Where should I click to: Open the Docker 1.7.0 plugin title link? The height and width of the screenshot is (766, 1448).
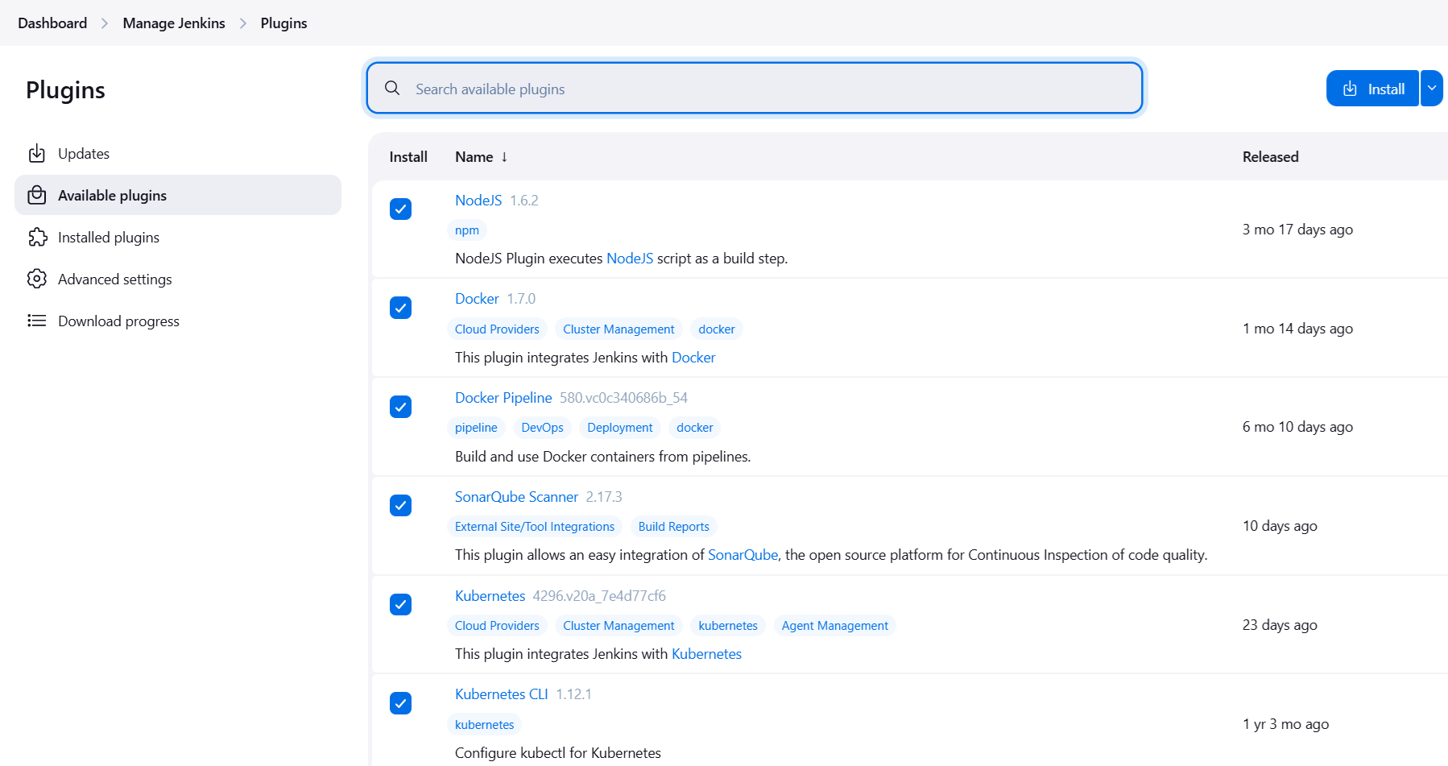click(x=477, y=299)
